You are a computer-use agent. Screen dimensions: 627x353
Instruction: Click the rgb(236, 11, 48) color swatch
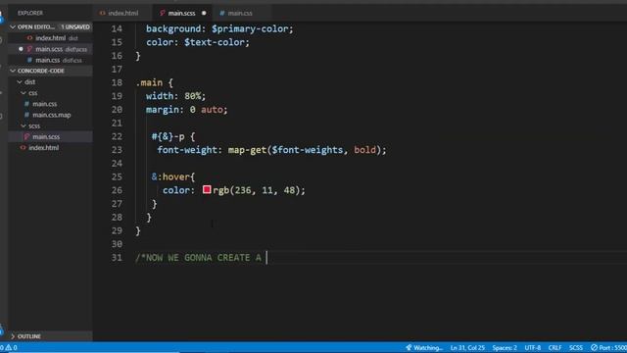point(207,189)
